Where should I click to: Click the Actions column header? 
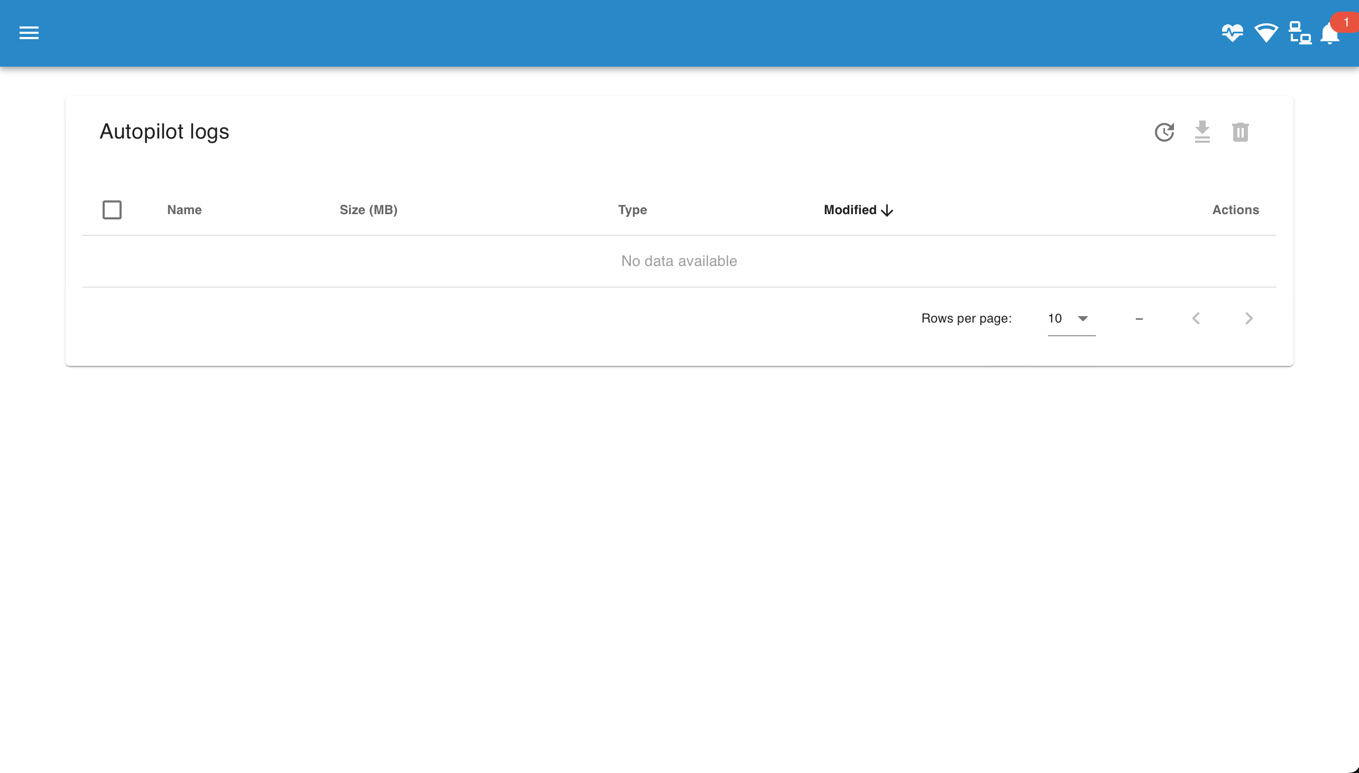point(1235,210)
